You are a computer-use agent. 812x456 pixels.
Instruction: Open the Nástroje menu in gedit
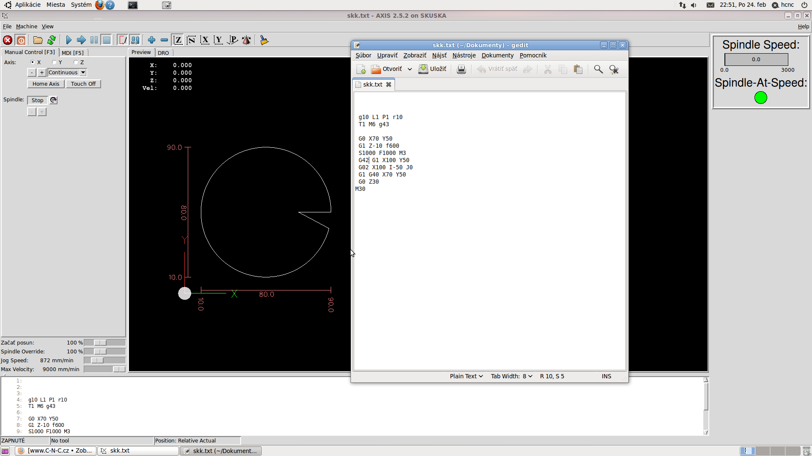464,55
